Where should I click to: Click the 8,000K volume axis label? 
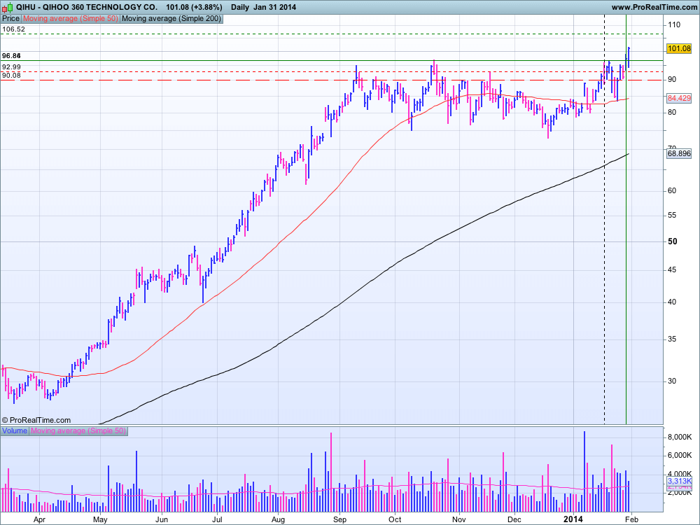coord(680,437)
